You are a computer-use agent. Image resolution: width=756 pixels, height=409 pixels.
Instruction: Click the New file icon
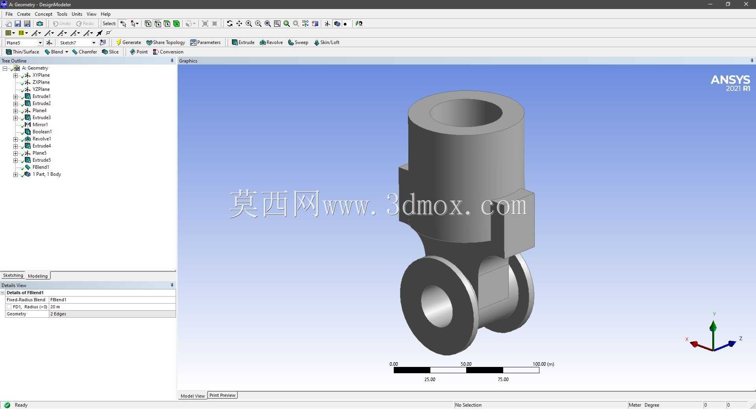click(x=8, y=24)
